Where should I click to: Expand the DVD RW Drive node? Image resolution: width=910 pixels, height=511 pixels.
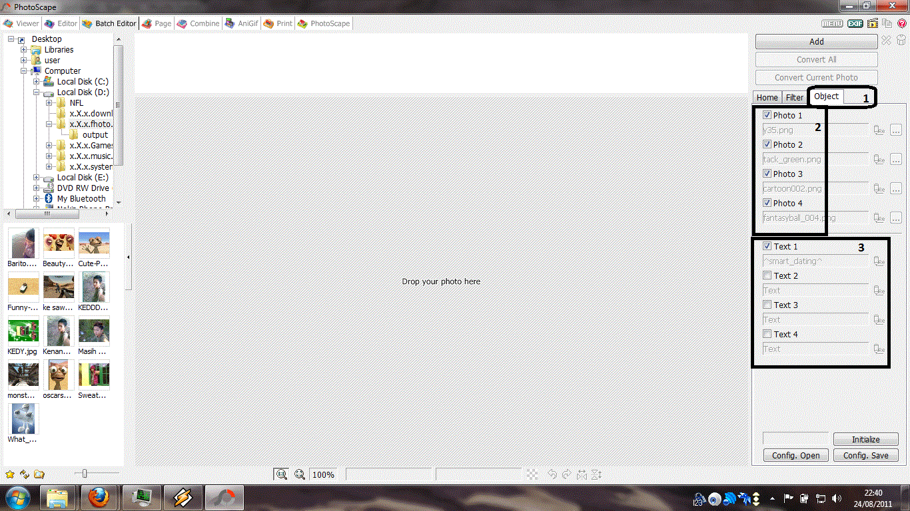(x=37, y=188)
